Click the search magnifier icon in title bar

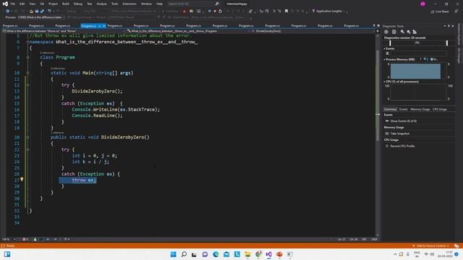click(x=217, y=4)
